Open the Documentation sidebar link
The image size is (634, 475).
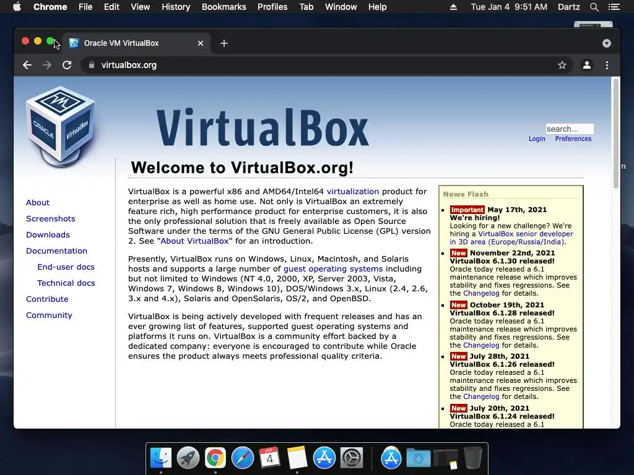pos(56,251)
